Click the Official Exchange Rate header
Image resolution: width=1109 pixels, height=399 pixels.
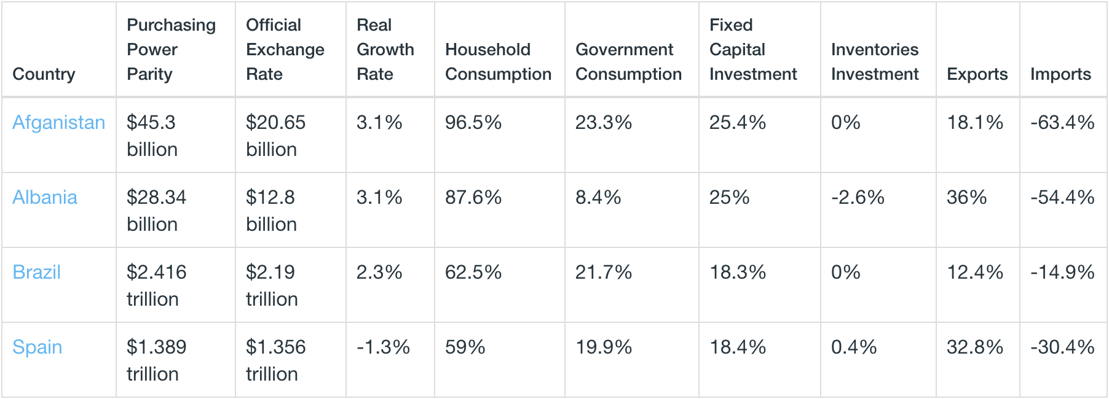pos(285,50)
